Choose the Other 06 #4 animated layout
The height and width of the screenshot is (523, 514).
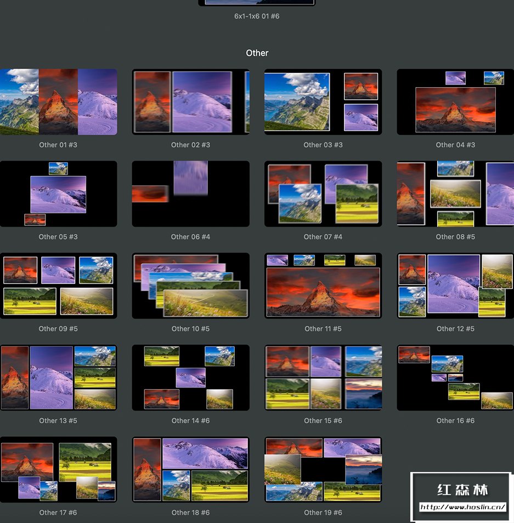pyautogui.click(x=190, y=194)
